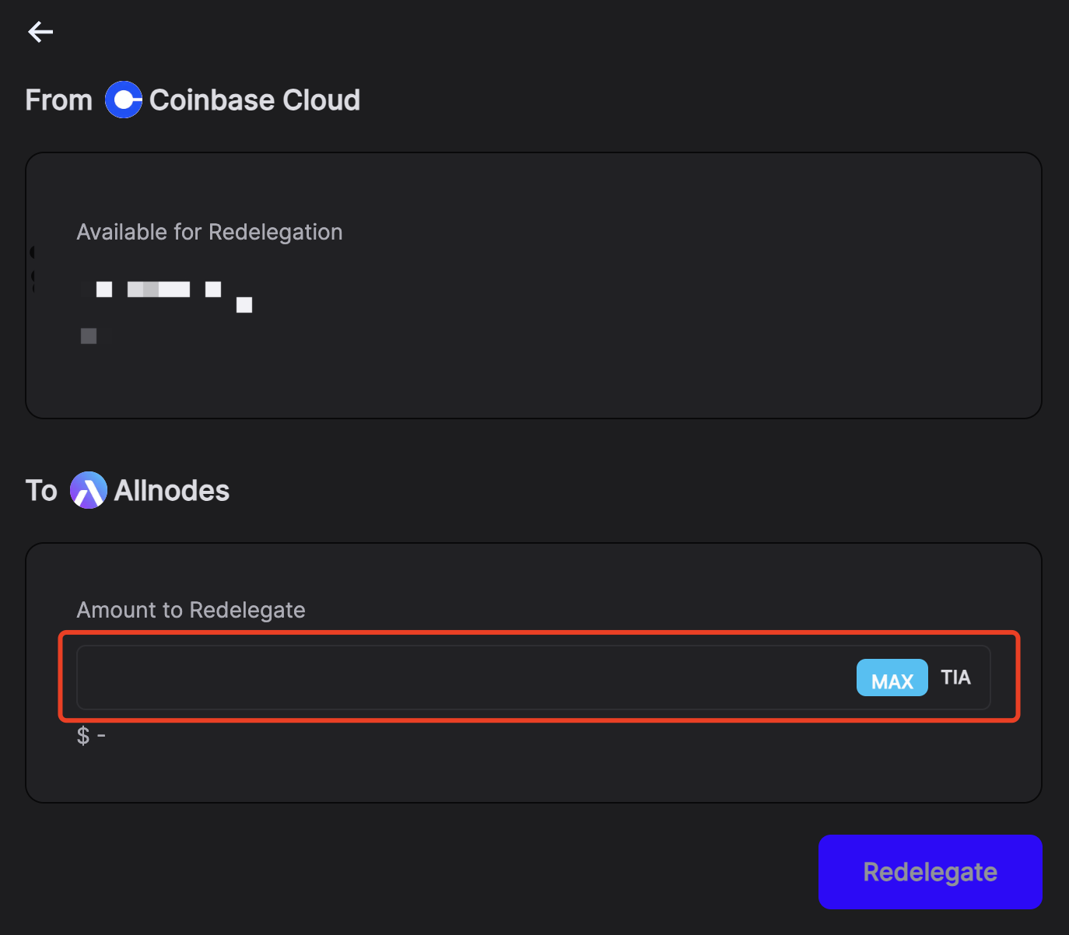Screen dimensions: 1069x935
Task: Click the Coinbase Cloud logo icon
Action: 124,100
